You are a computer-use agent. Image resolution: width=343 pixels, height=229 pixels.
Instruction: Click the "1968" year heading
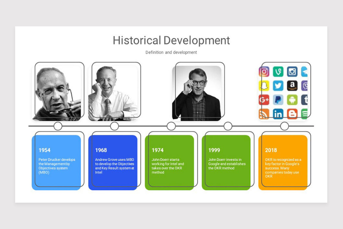pos(101,150)
